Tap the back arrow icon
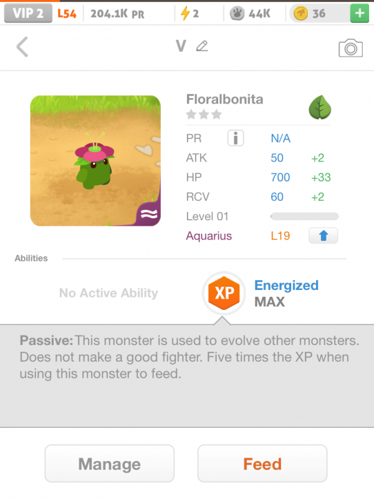The image size is (374, 499). 22,47
